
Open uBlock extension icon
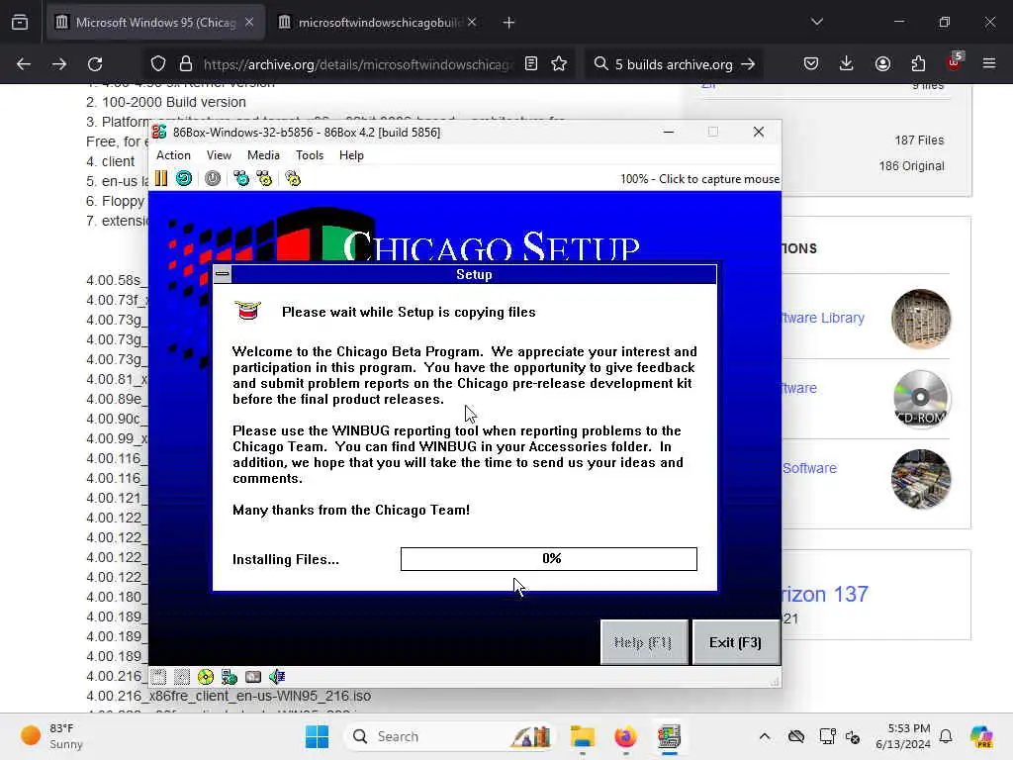pos(955,62)
